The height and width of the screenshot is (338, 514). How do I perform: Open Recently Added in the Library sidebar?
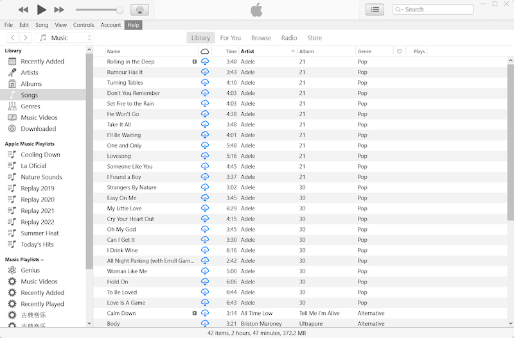[42, 62]
